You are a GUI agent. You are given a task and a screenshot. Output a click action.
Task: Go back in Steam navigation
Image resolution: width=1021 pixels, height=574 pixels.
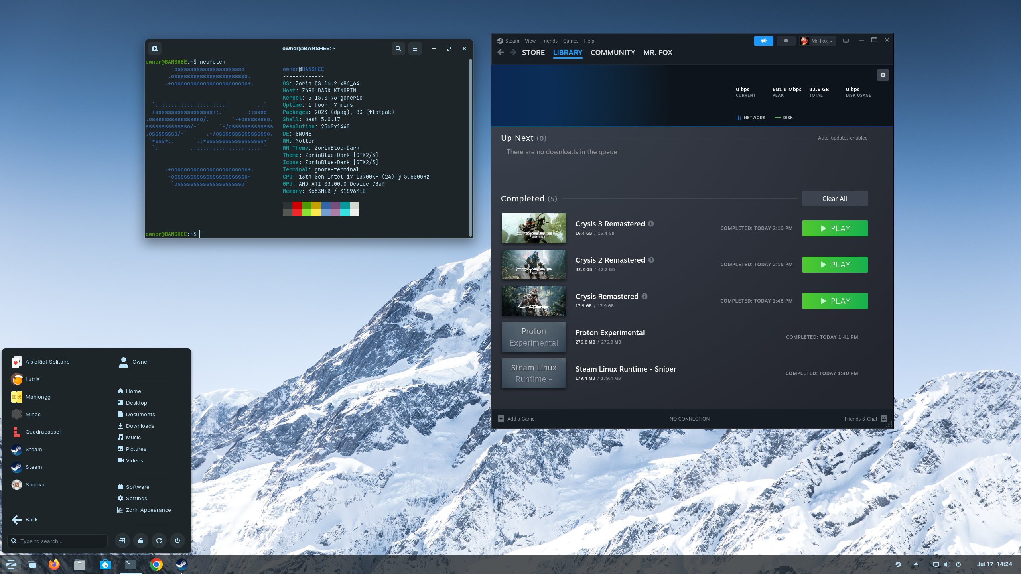(501, 52)
